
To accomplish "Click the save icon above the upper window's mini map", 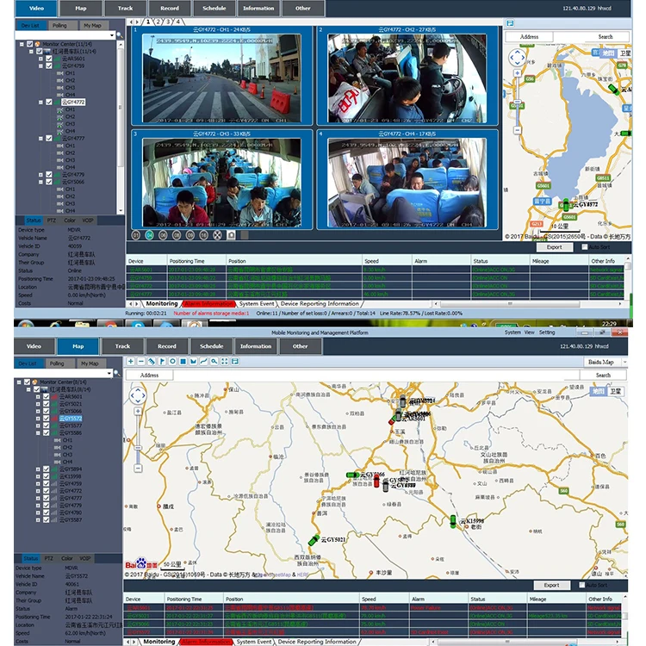I will pos(510,23).
